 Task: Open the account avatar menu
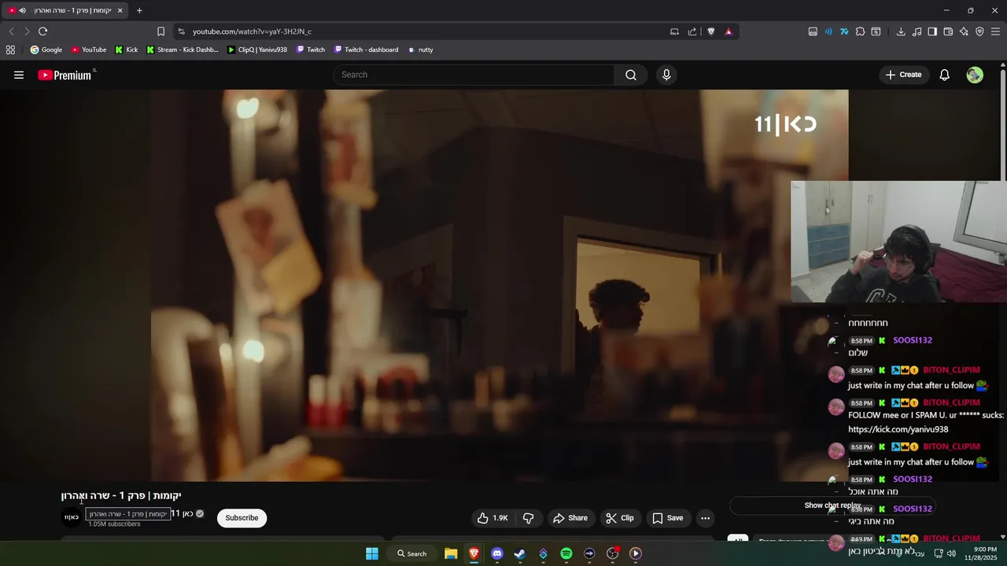[x=975, y=75]
